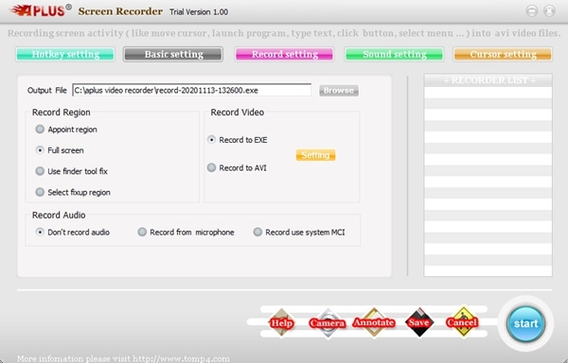Image resolution: width=568 pixels, height=363 pixels.
Task: Click the orange Setting button
Action: tap(315, 155)
